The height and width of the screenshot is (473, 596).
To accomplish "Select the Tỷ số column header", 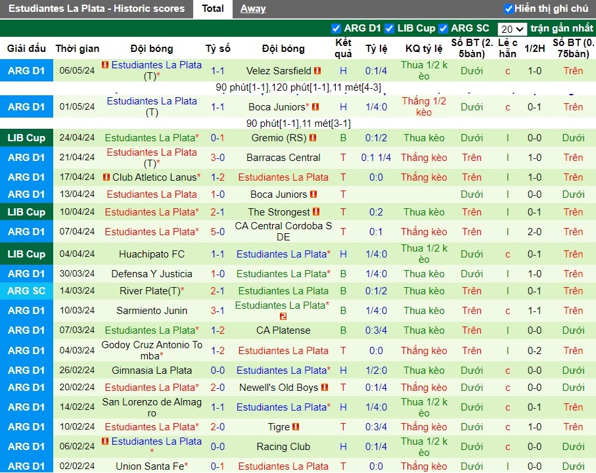I will tap(218, 48).
